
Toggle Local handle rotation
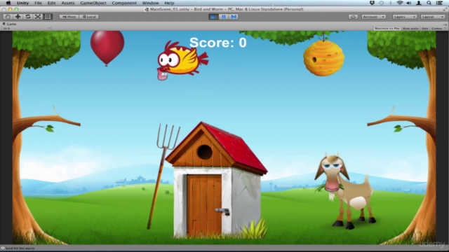89,17
